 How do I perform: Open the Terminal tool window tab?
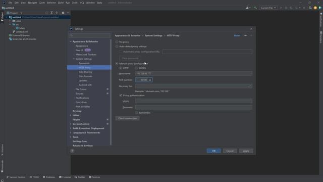pyautogui.click(x=65, y=177)
